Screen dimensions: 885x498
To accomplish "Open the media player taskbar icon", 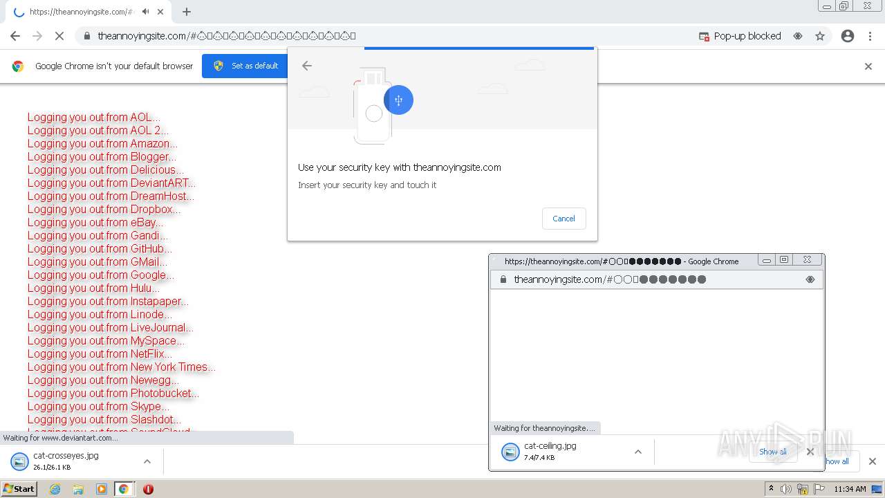I will [102, 489].
